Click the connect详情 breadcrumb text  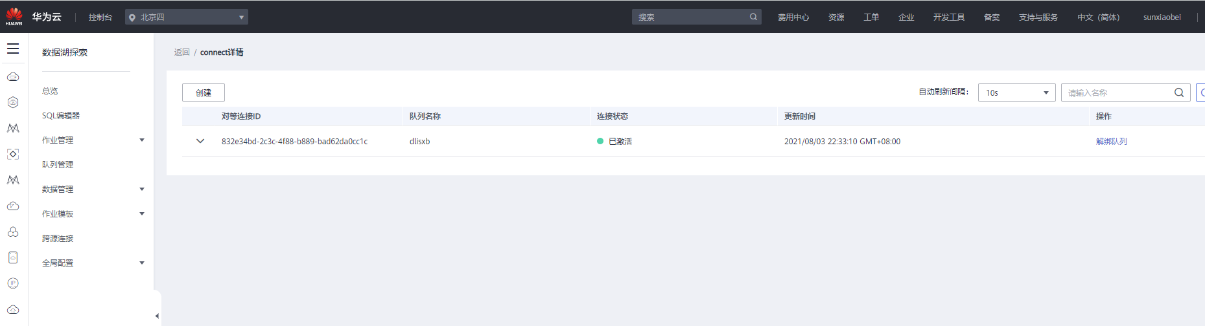pos(222,52)
